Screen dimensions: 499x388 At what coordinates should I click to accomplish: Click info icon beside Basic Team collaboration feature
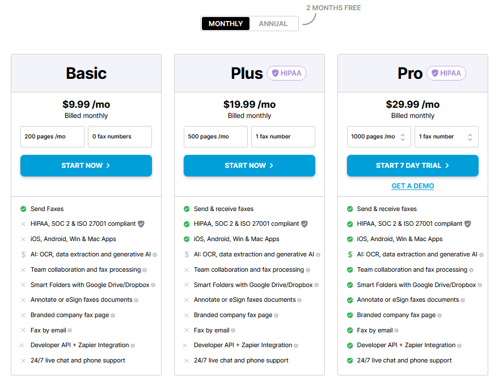[145, 270]
